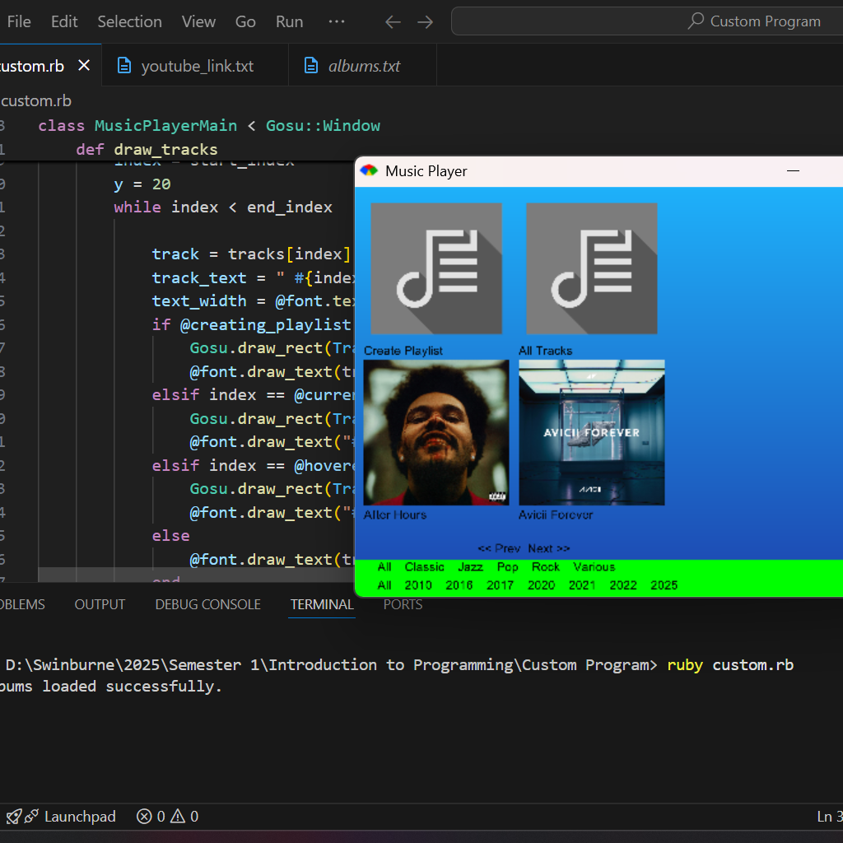Filter albums by Rock genre
Viewport: 843px width, 843px height.
coord(546,566)
